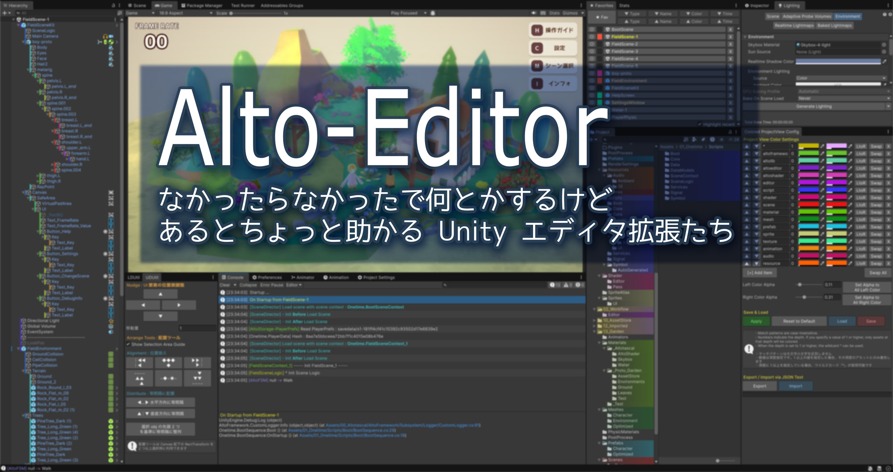Screen dimensions: 893x472
Task: Open the Environment Lighting Source dropdown
Action: pyautogui.click(x=839, y=78)
